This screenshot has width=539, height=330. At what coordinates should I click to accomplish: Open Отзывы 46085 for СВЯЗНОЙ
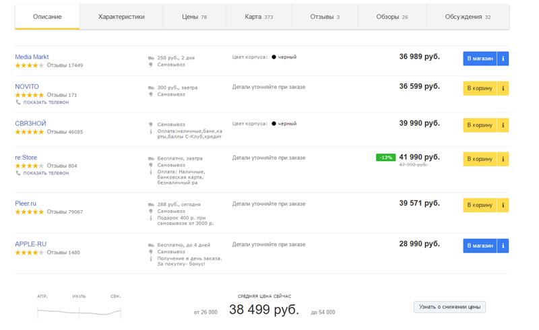point(65,131)
